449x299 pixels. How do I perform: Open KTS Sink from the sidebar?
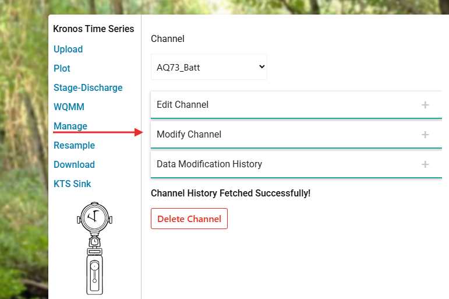[72, 184]
